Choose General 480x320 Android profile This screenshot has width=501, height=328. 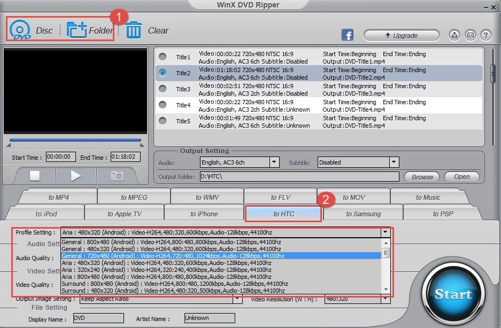click(x=221, y=249)
